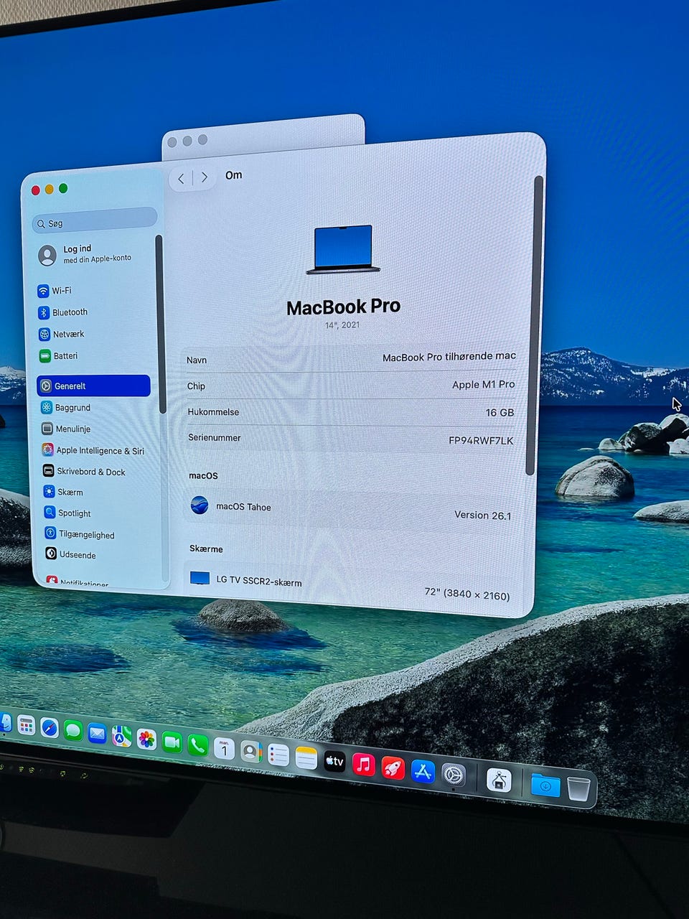
Task: Open Tilgængelighed settings in the sidebar
Action: pos(80,533)
